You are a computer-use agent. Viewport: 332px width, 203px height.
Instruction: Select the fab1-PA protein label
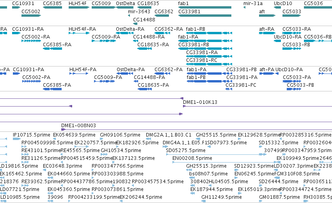point(197,70)
